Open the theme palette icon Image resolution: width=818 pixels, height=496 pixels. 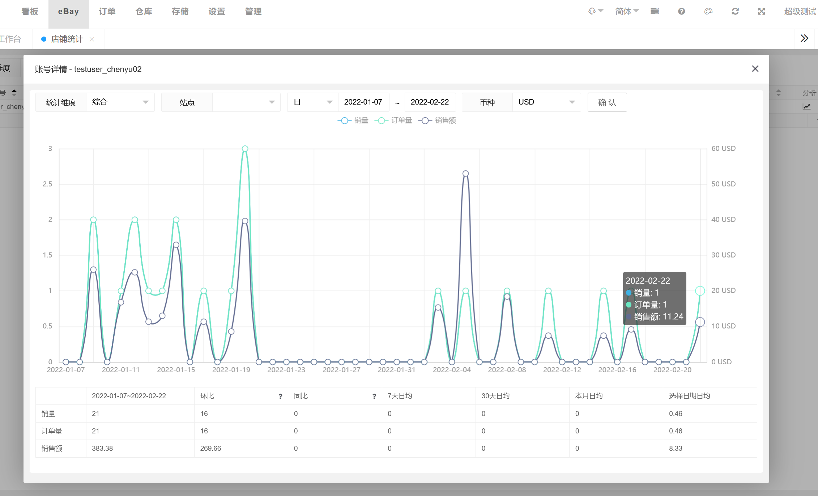(x=708, y=11)
